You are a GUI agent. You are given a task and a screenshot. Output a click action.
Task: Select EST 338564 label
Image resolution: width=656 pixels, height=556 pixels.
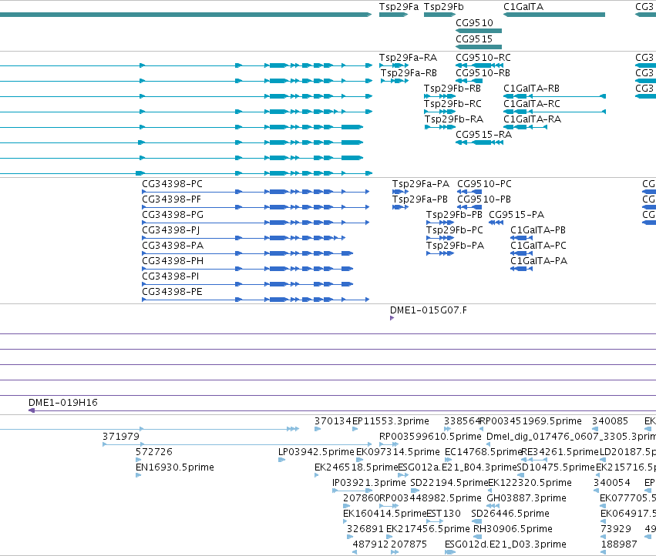point(462,421)
